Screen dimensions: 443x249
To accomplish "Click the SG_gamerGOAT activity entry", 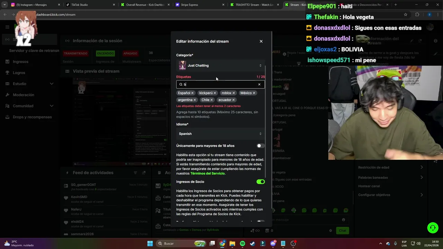I will point(106,187).
